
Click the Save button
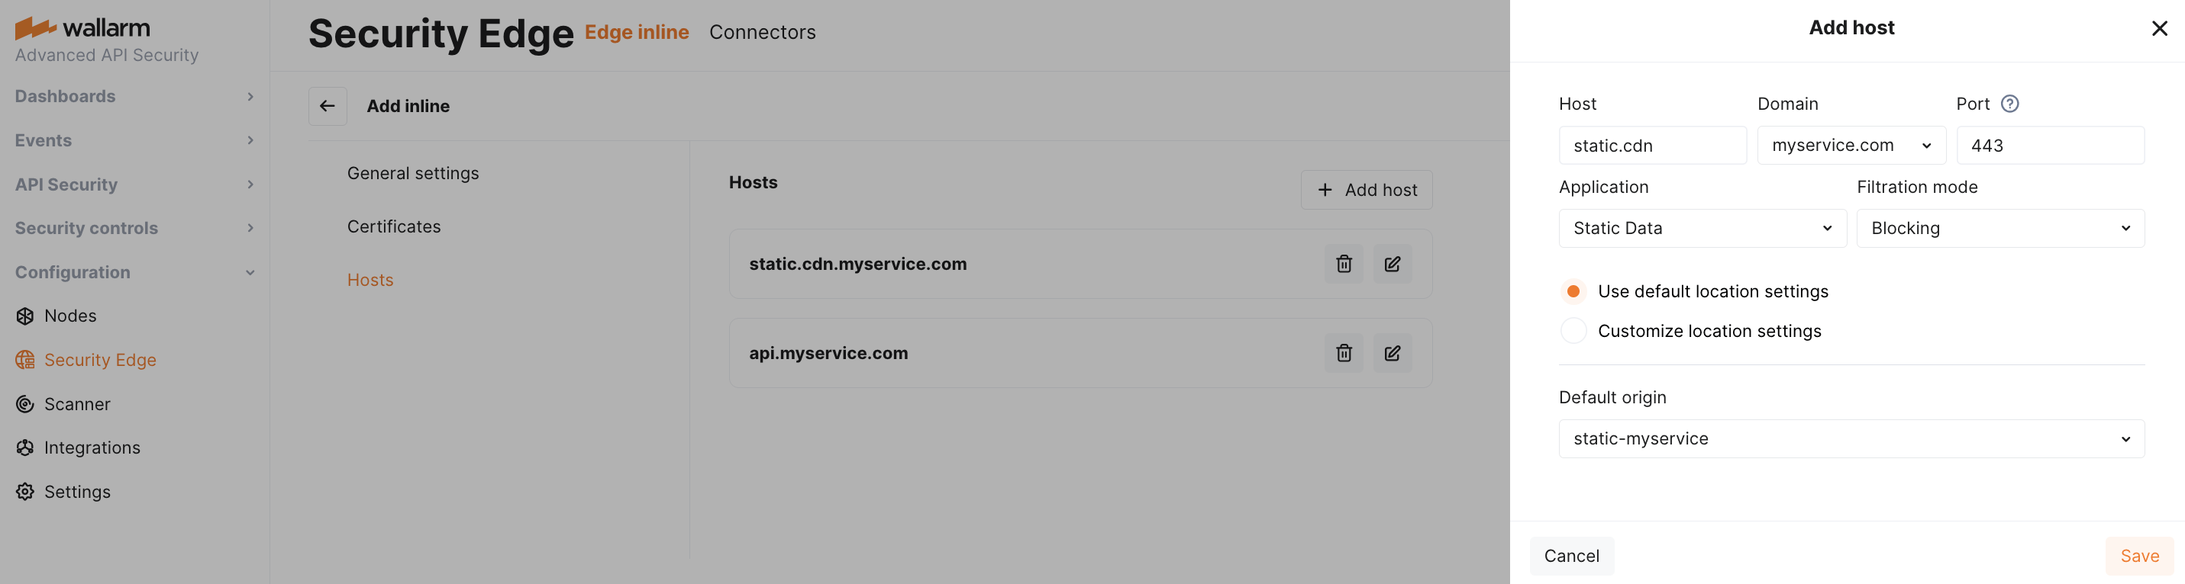2139,556
